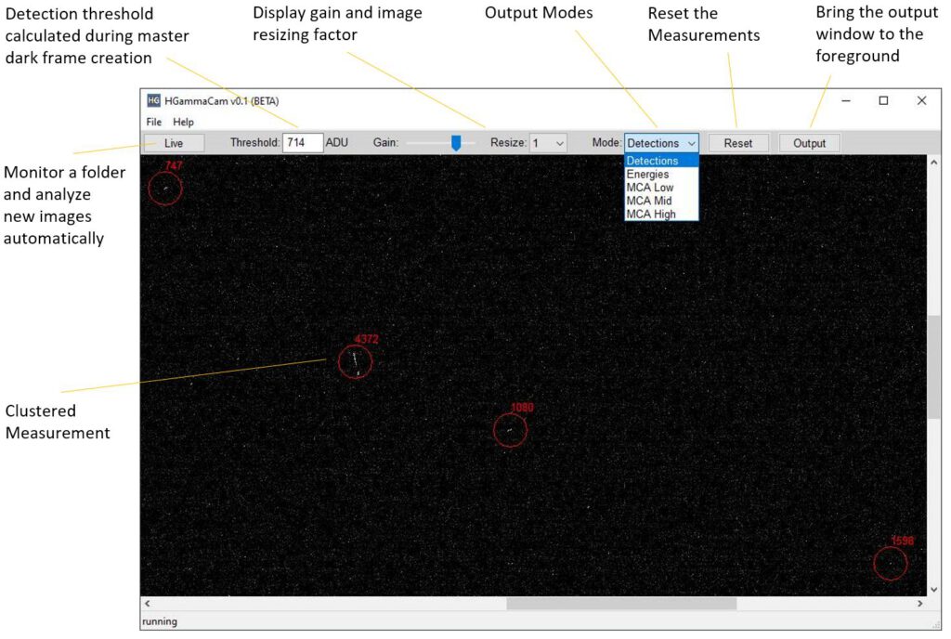The width and height of the screenshot is (951, 639).
Task: Close the HGammaCam window
Action: click(921, 100)
